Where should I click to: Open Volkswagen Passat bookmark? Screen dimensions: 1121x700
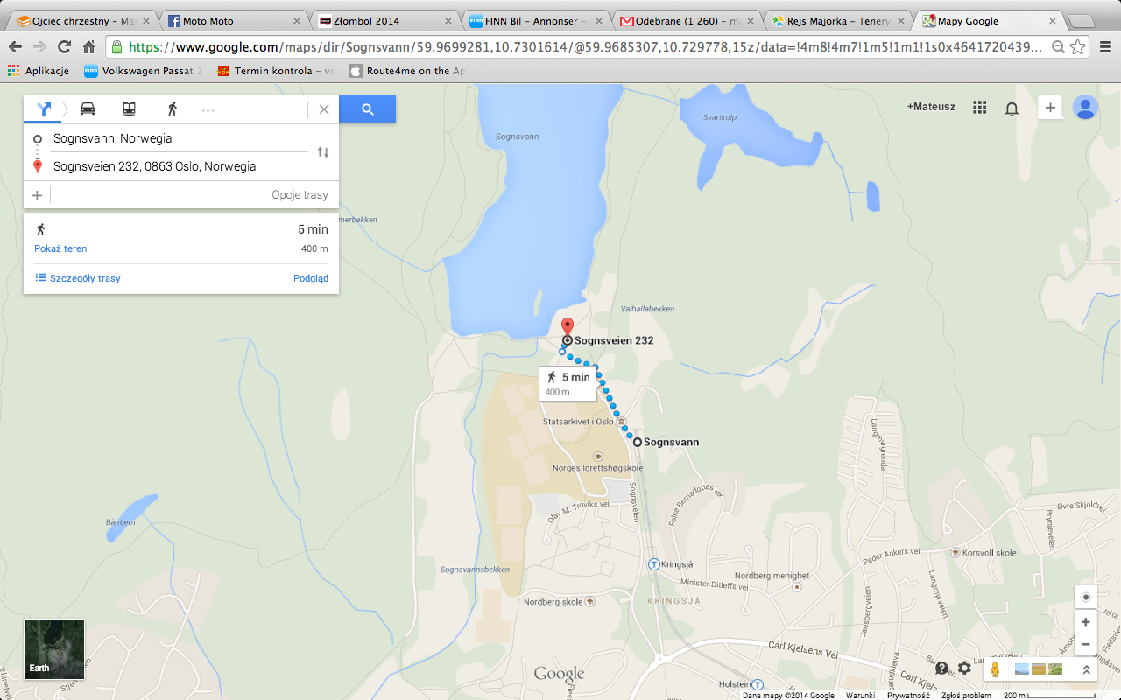tap(143, 71)
